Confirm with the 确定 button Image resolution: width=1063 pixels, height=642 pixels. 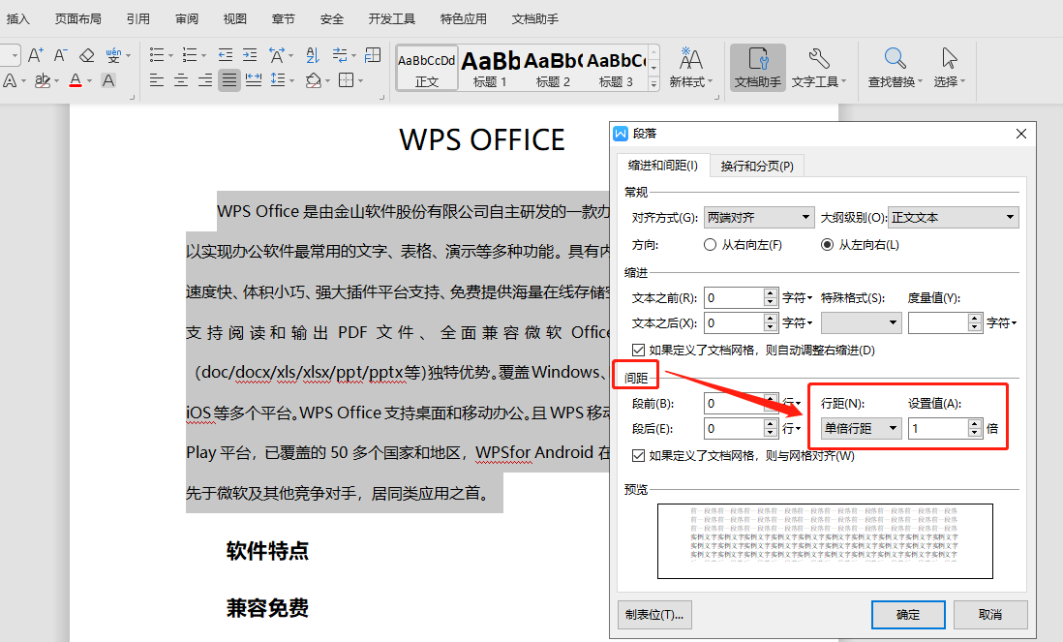click(x=908, y=615)
